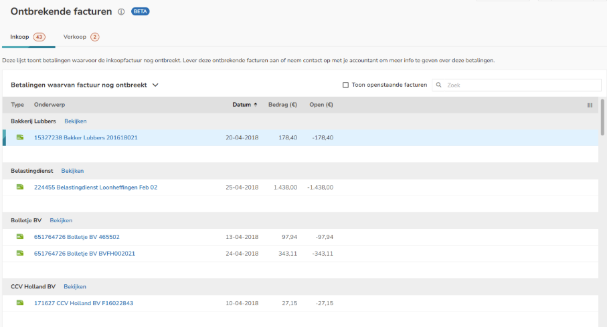Sort by the Bedrag (€) column header
The width and height of the screenshot is (607, 327).
point(282,105)
